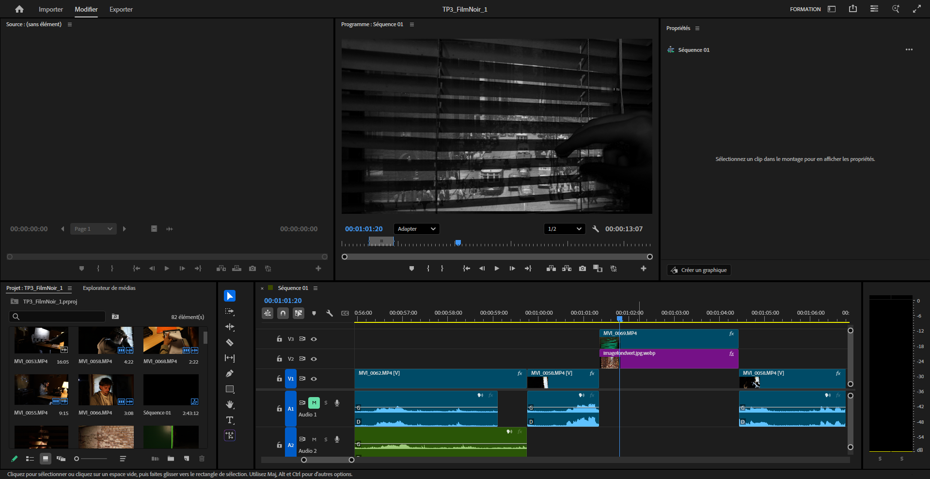This screenshot has width=930, height=479.
Task: Click the Export Frame camera icon in Program monitor
Action: [x=582, y=269]
